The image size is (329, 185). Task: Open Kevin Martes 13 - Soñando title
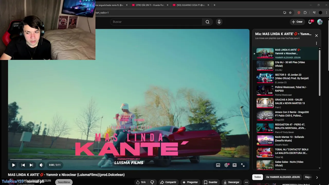click(x=289, y=139)
